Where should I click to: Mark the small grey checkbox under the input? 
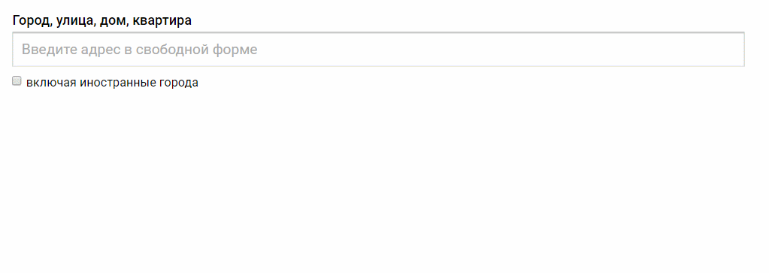pyautogui.click(x=17, y=81)
